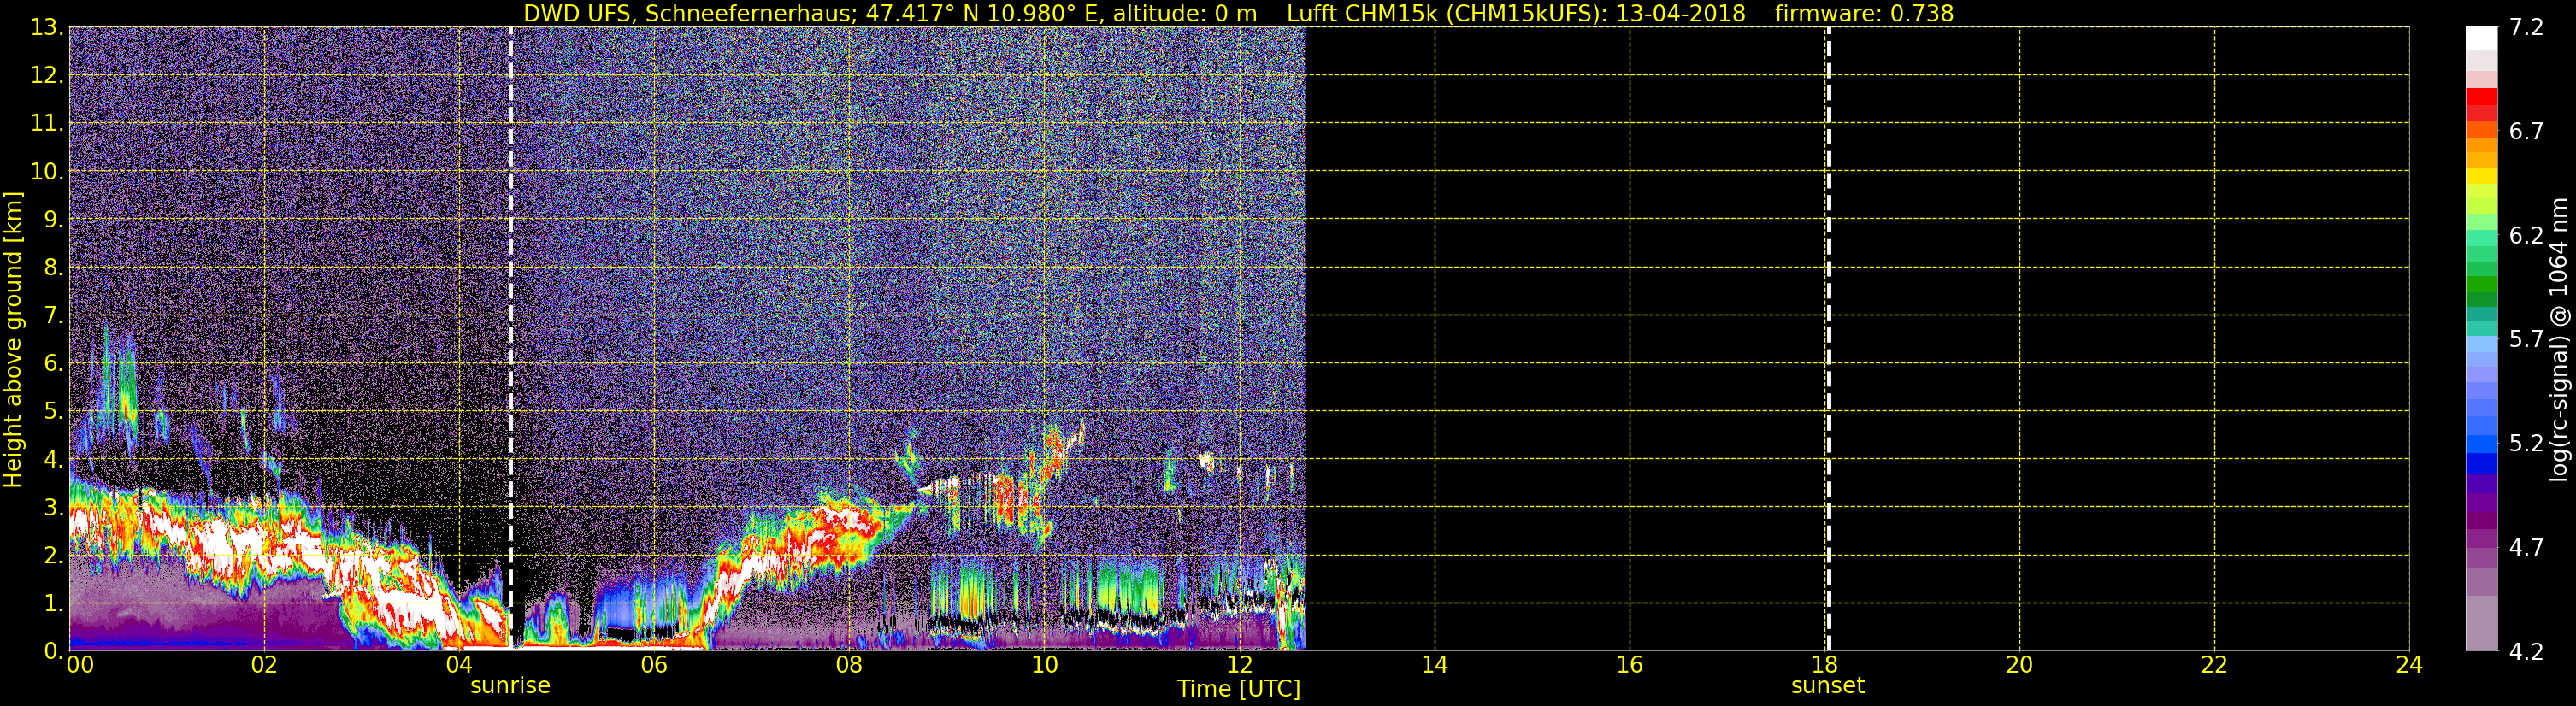Image resolution: width=2576 pixels, height=706 pixels.
Task: Click the "16" tick on the time axis
Action: (x=1629, y=665)
